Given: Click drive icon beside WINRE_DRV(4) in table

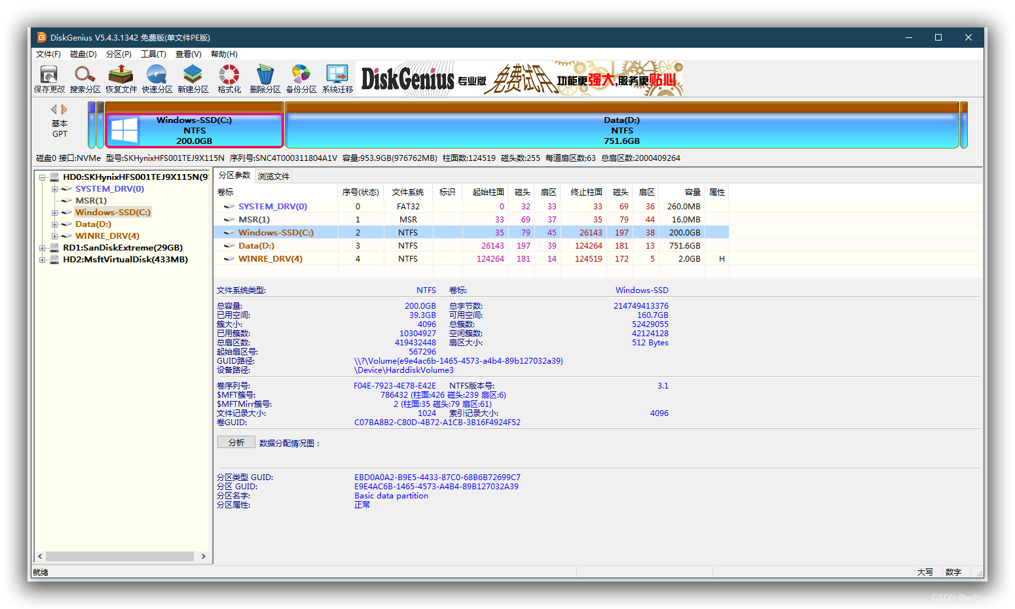Looking at the screenshot, I should coord(229,258).
